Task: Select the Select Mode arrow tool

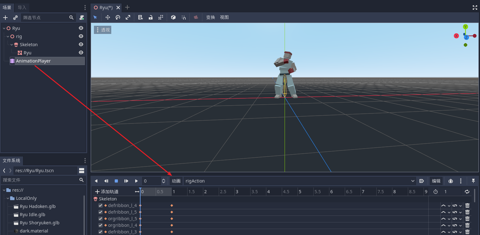Action: [x=95, y=17]
